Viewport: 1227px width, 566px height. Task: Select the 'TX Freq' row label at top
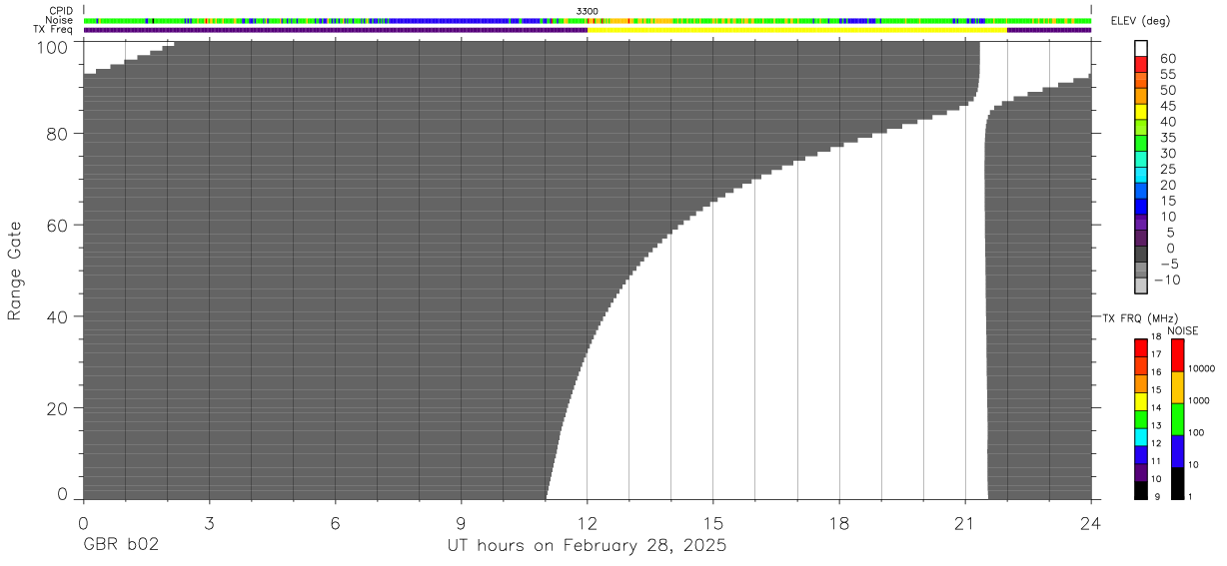coord(55,30)
